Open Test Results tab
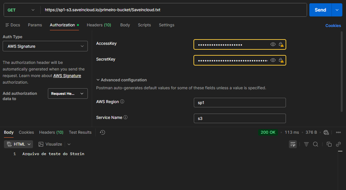 80,132
